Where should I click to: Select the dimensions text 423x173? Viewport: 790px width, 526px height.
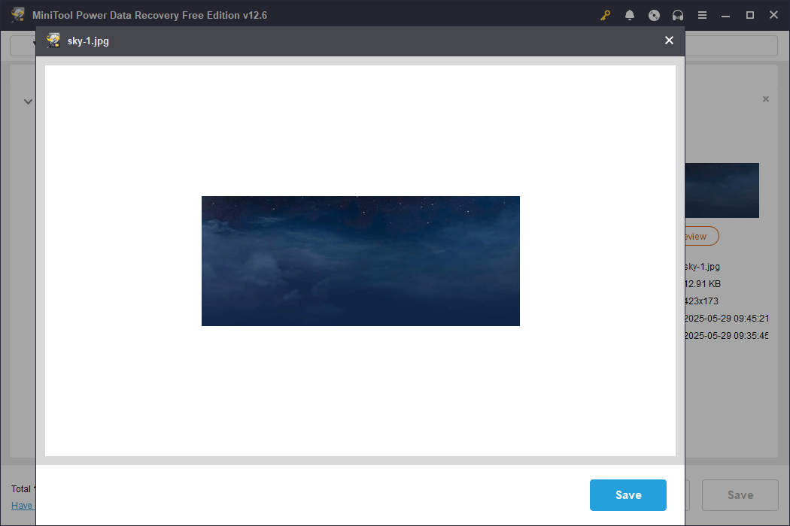[702, 301]
